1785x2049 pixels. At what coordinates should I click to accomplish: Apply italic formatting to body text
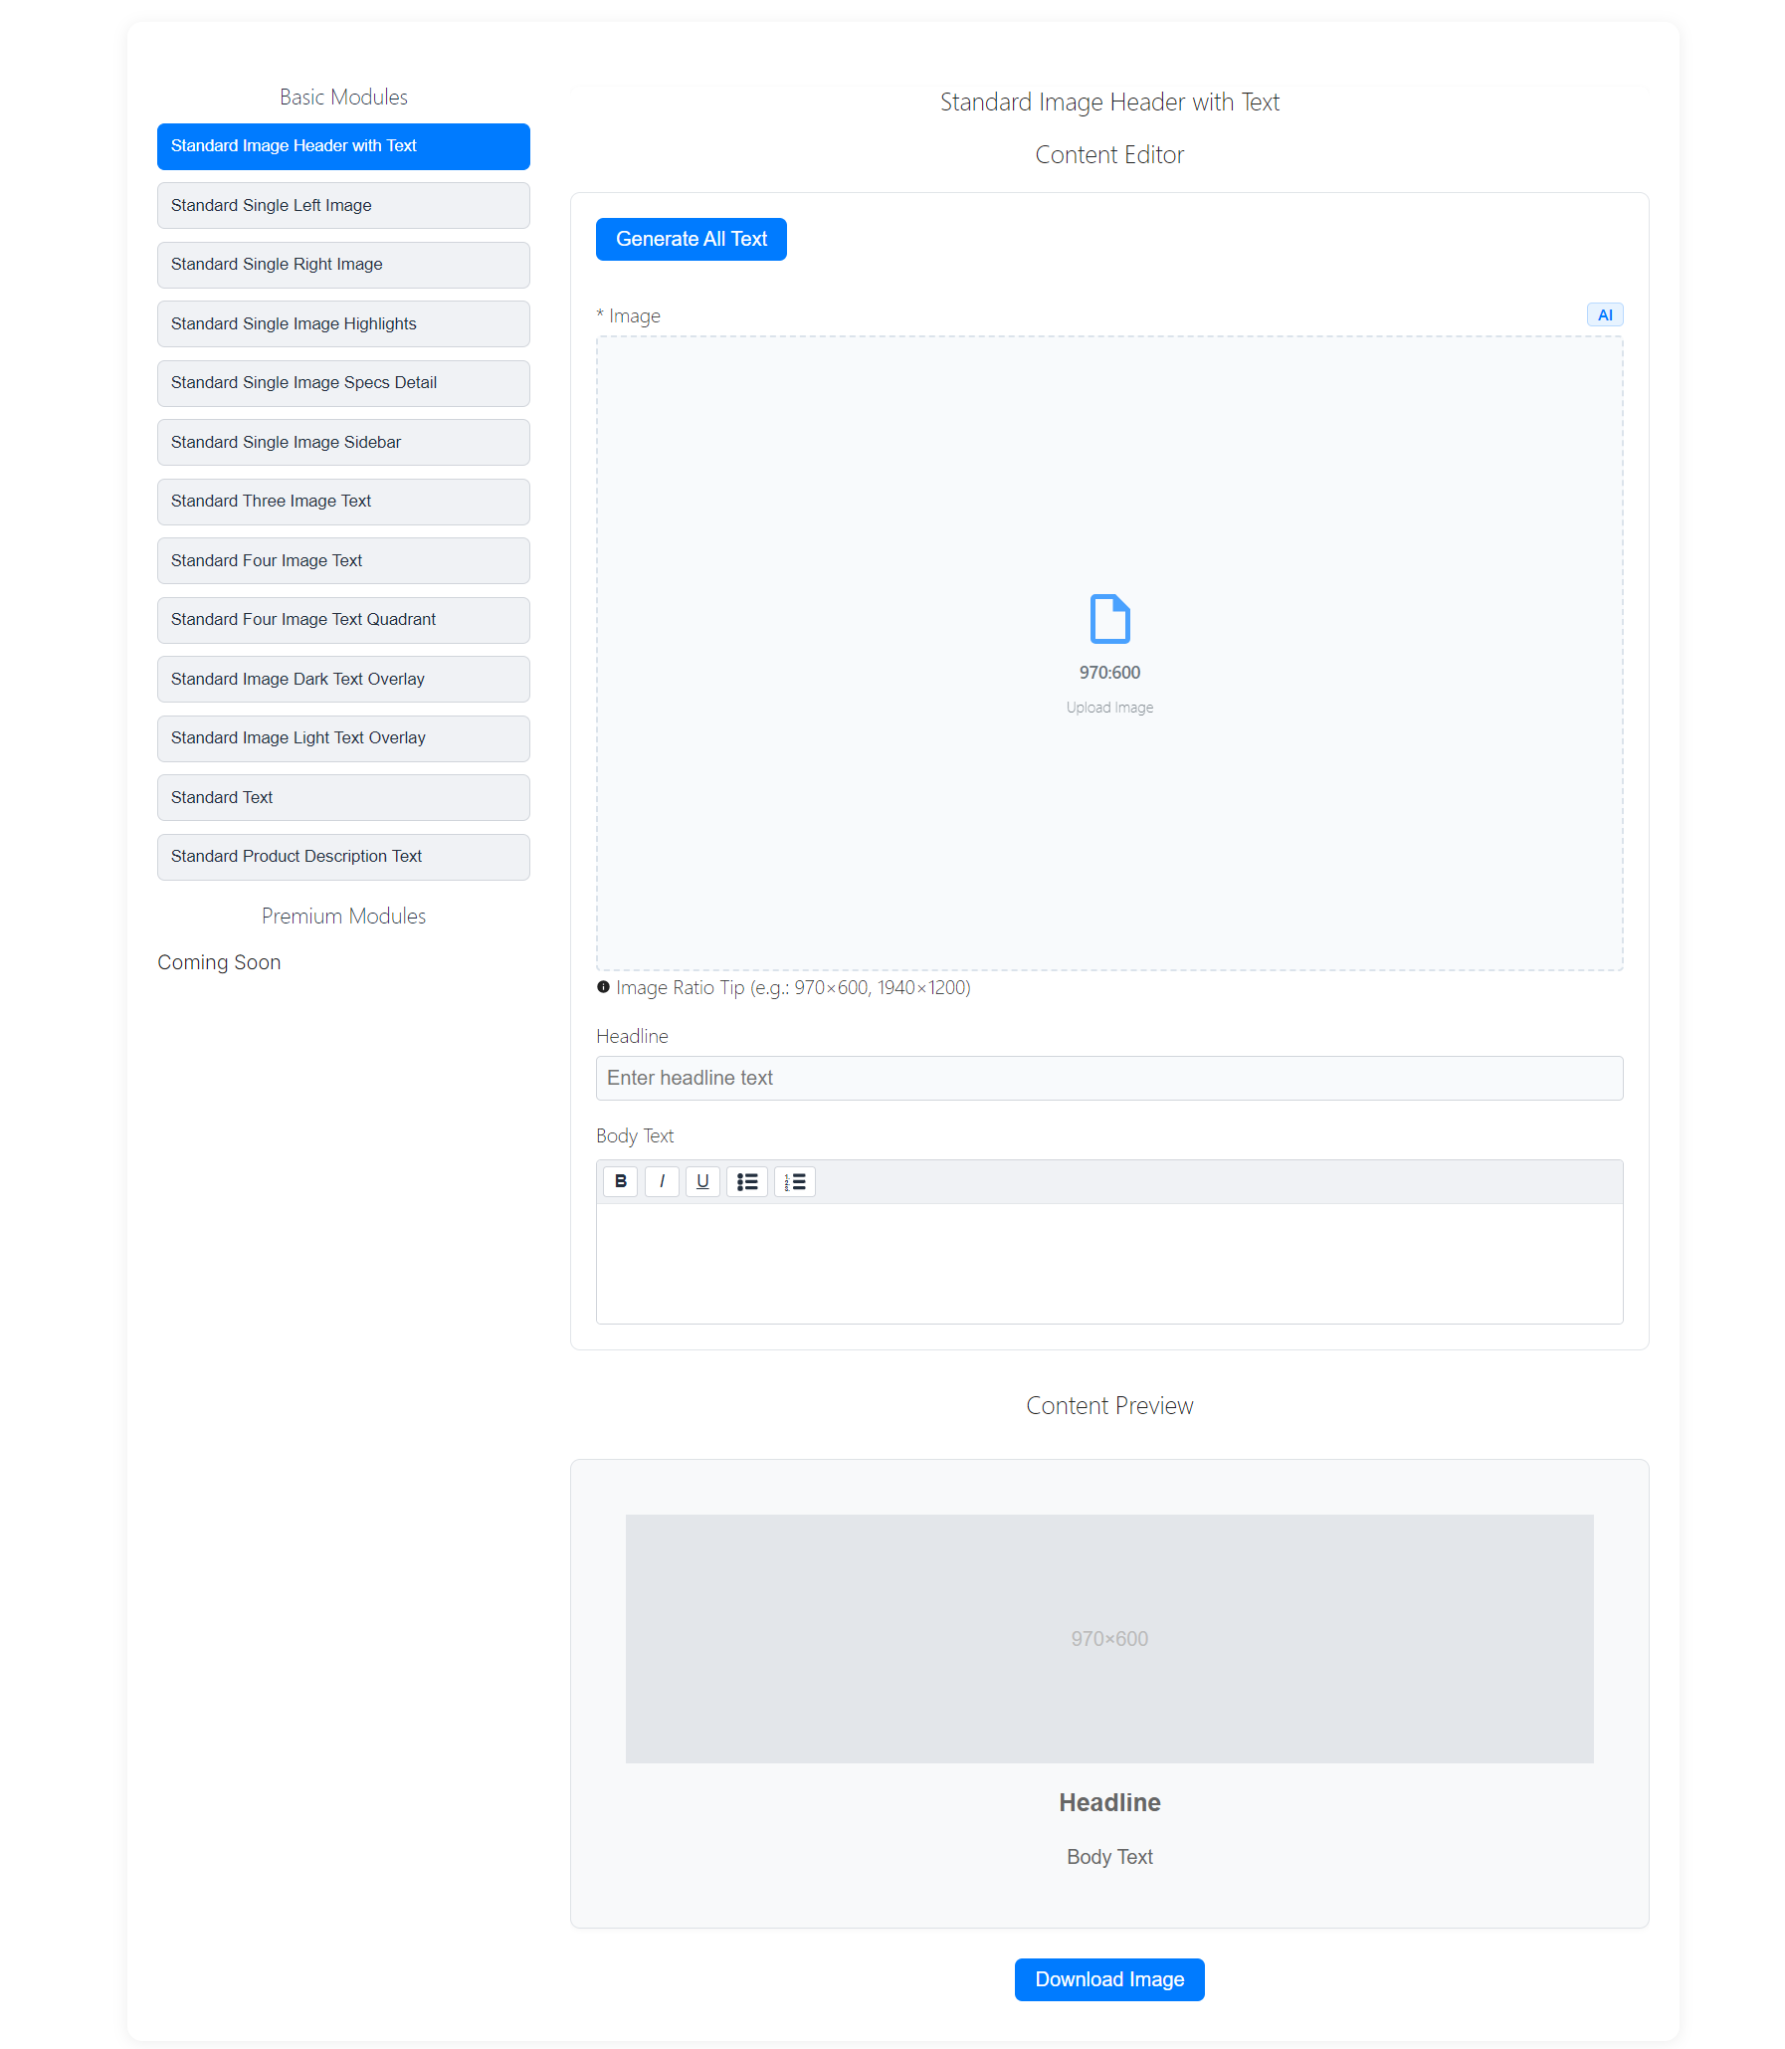coord(663,1181)
